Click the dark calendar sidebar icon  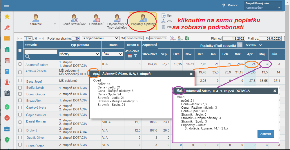(x=7, y=93)
